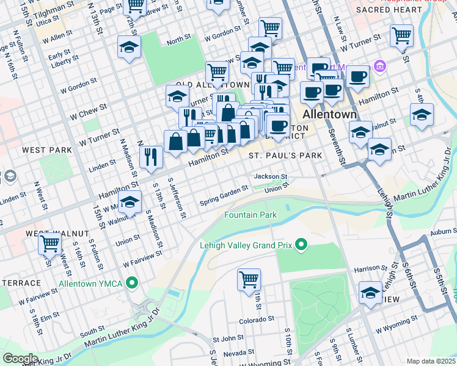This screenshot has width=457, height=366.
Task: Click the green pin for Lehigh Valley Grand Prix
Action: 301,246
